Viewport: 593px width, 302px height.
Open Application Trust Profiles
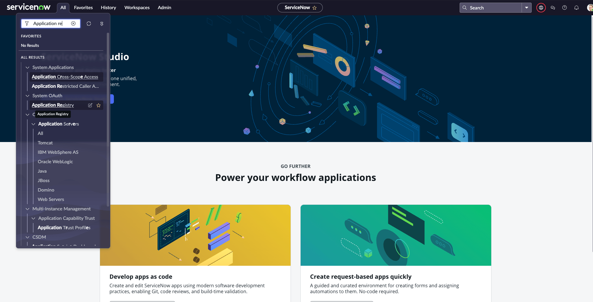tap(64, 228)
